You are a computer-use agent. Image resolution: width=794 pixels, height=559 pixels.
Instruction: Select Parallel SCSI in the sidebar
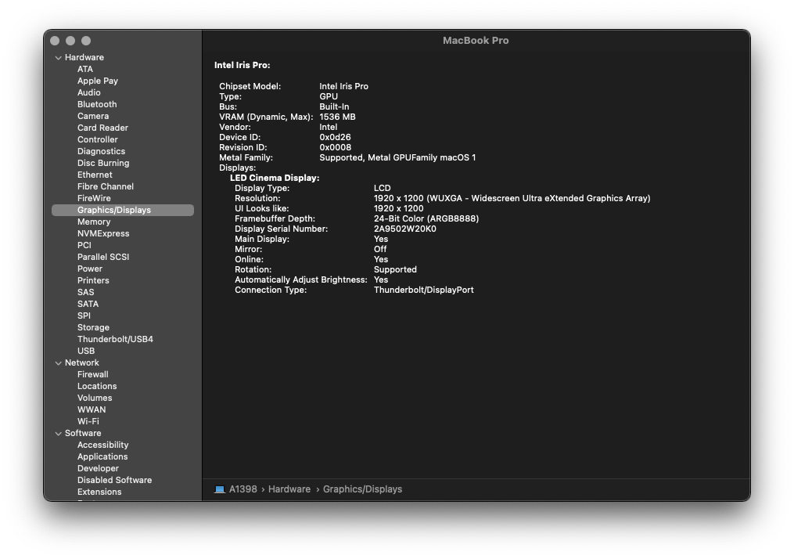pos(103,257)
